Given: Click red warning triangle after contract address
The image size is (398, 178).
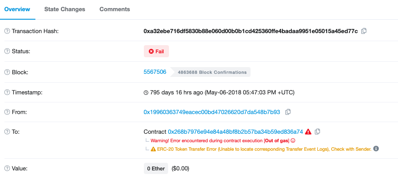Looking at the screenshot, I should (308, 131).
